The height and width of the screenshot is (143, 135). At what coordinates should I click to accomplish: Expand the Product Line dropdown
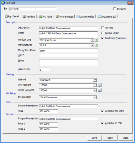point(92,40)
